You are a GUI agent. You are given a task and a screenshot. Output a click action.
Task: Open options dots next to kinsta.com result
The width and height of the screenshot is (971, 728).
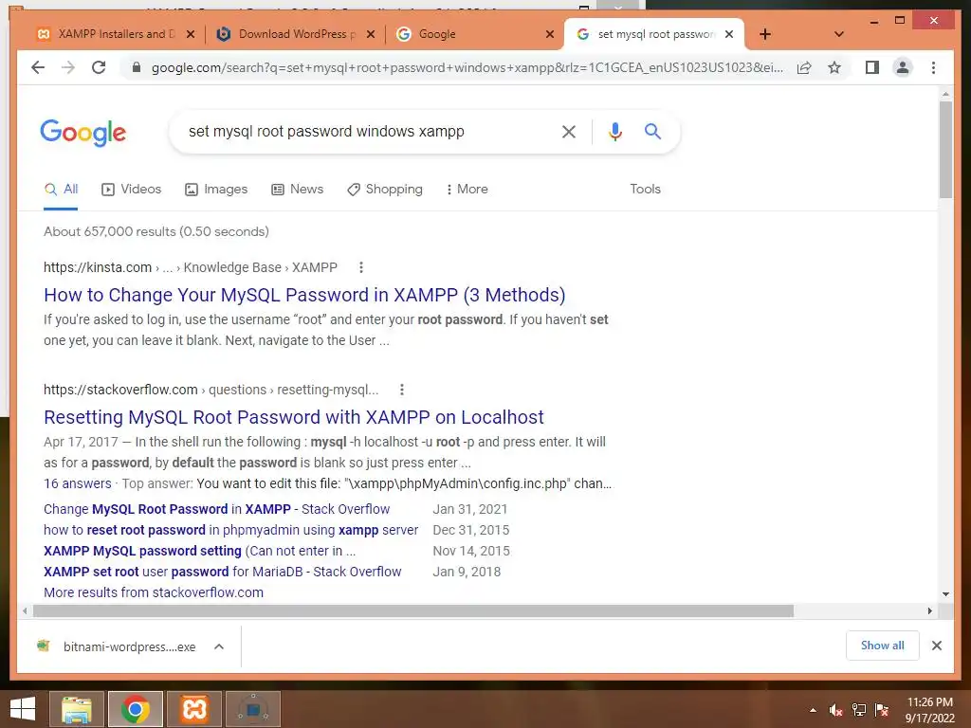(361, 267)
